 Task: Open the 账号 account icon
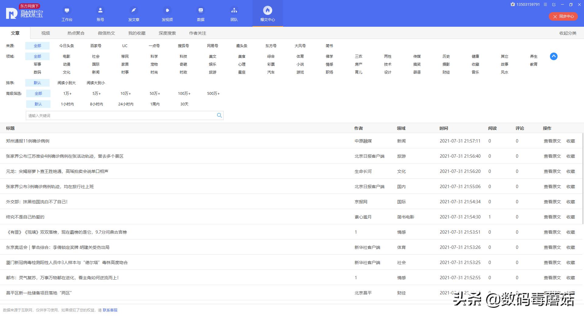pos(100,11)
